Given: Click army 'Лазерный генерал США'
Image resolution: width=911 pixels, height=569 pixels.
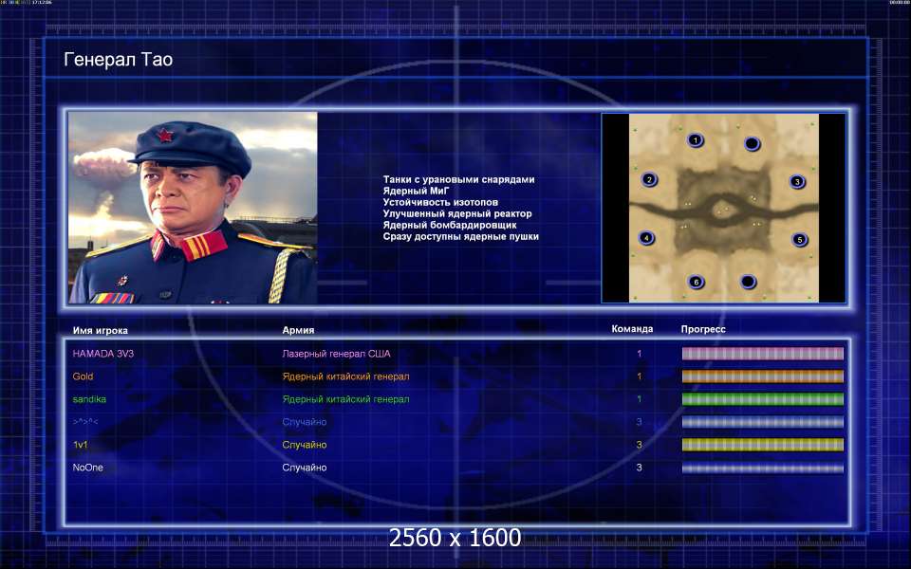Looking at the screenshot, I should [x=336, y=354].
